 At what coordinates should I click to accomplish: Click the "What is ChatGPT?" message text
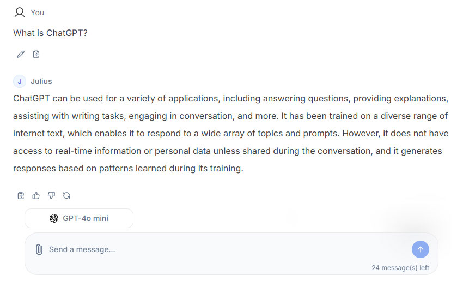point(50,33)
